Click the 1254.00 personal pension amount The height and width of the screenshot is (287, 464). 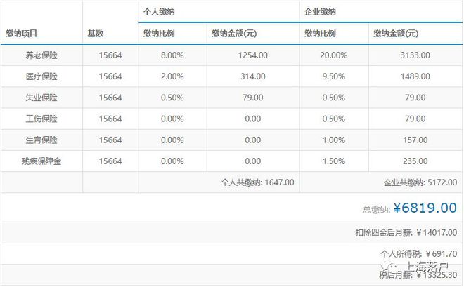(x=253, y=55)
